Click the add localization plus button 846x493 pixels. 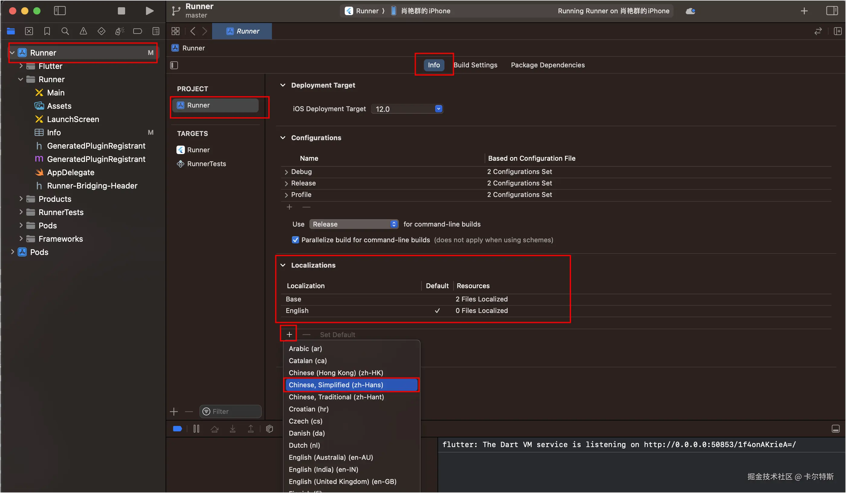pyautogui.click(x=289, y=334)
